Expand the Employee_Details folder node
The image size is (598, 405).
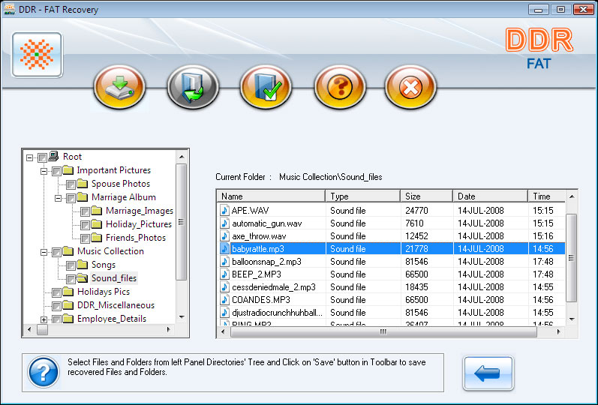coord(44,319)
